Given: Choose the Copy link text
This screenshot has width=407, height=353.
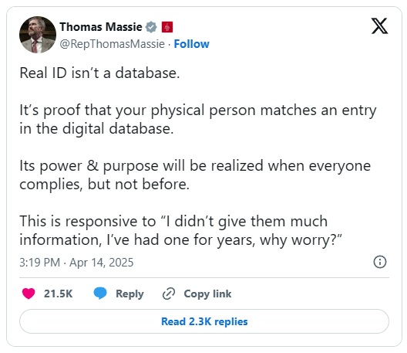Looking at the screenshot, I should (x=207, y=294).
